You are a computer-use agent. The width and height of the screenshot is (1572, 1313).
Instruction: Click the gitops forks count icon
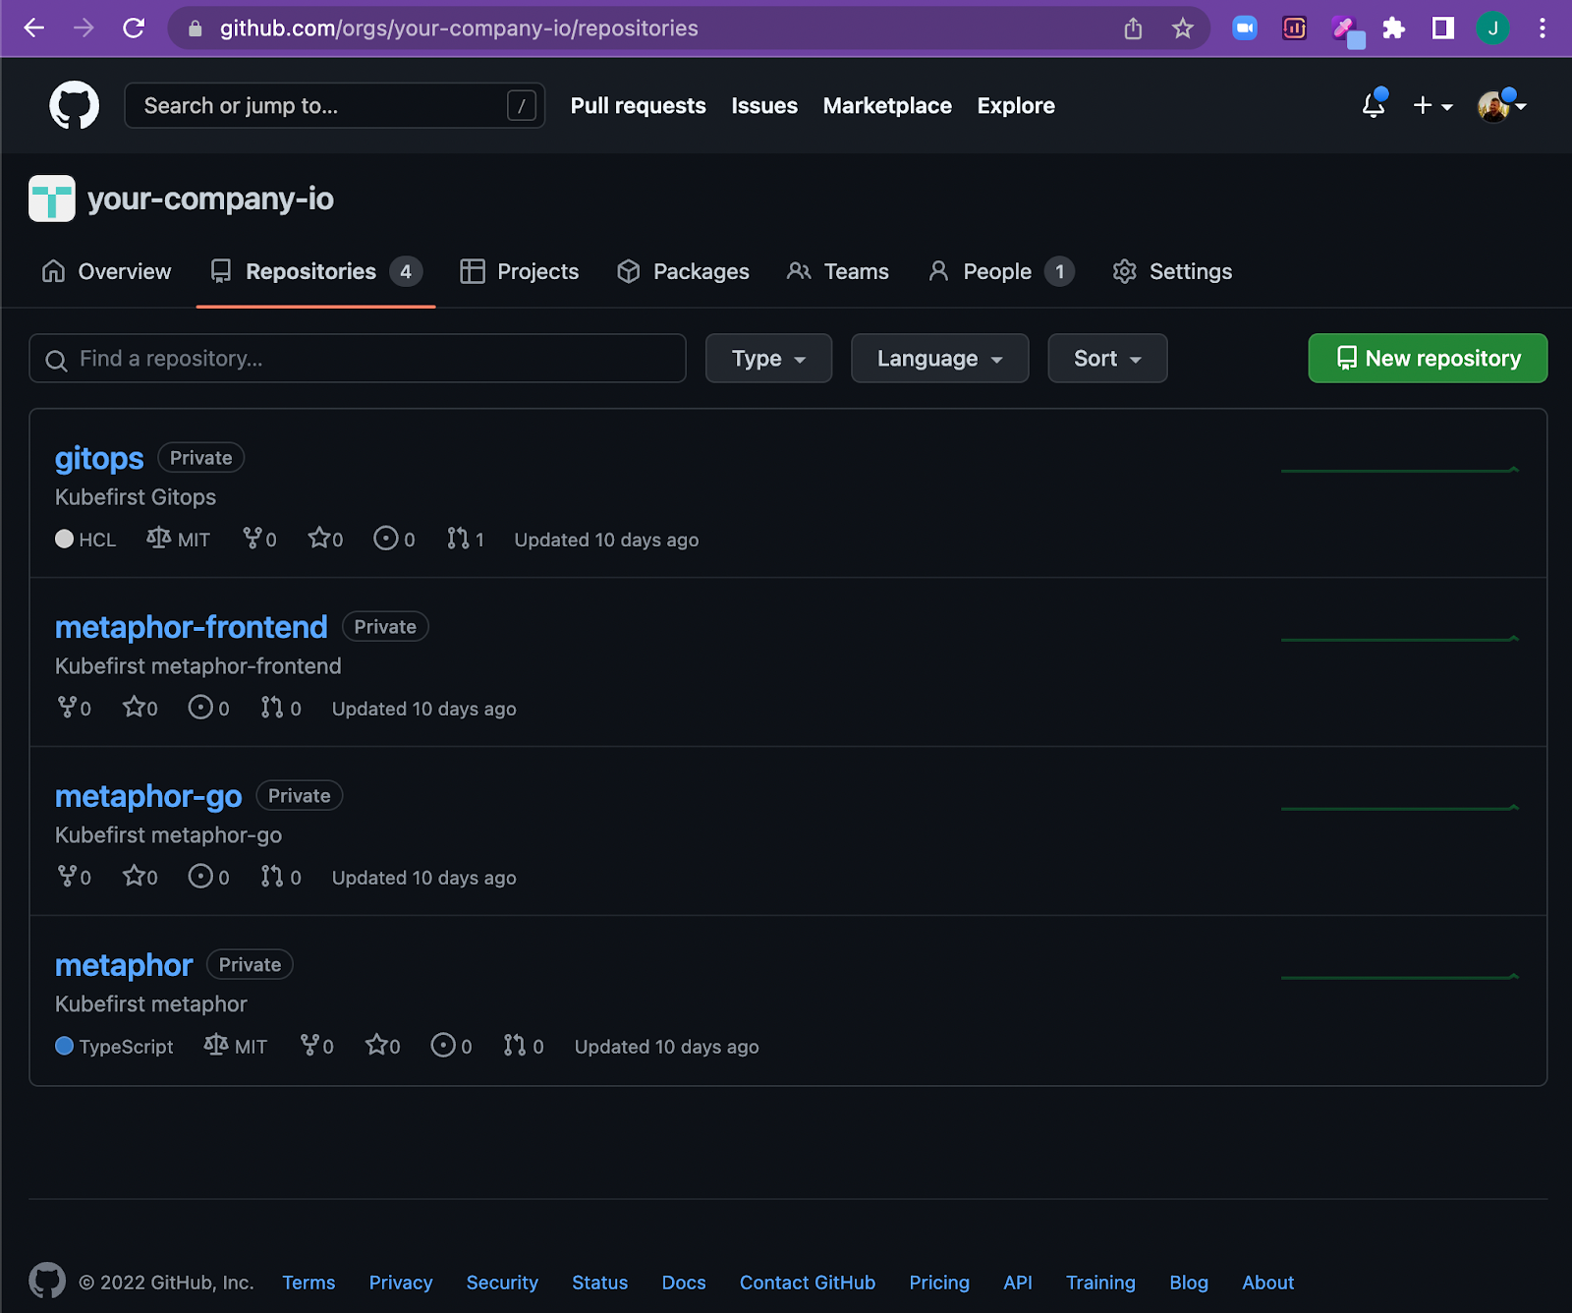[x=253, y=539]
